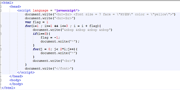Collapse the outer for(i=1 loop fold marker
This screenshot has width=180, height=90.
(x=0, y=26)
